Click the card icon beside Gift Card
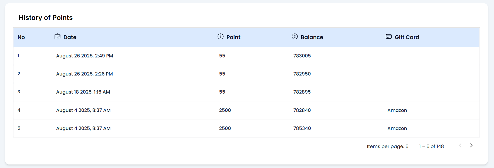This screenshot has width=494, height=168. pyautogui.click(x=389, y=37)
